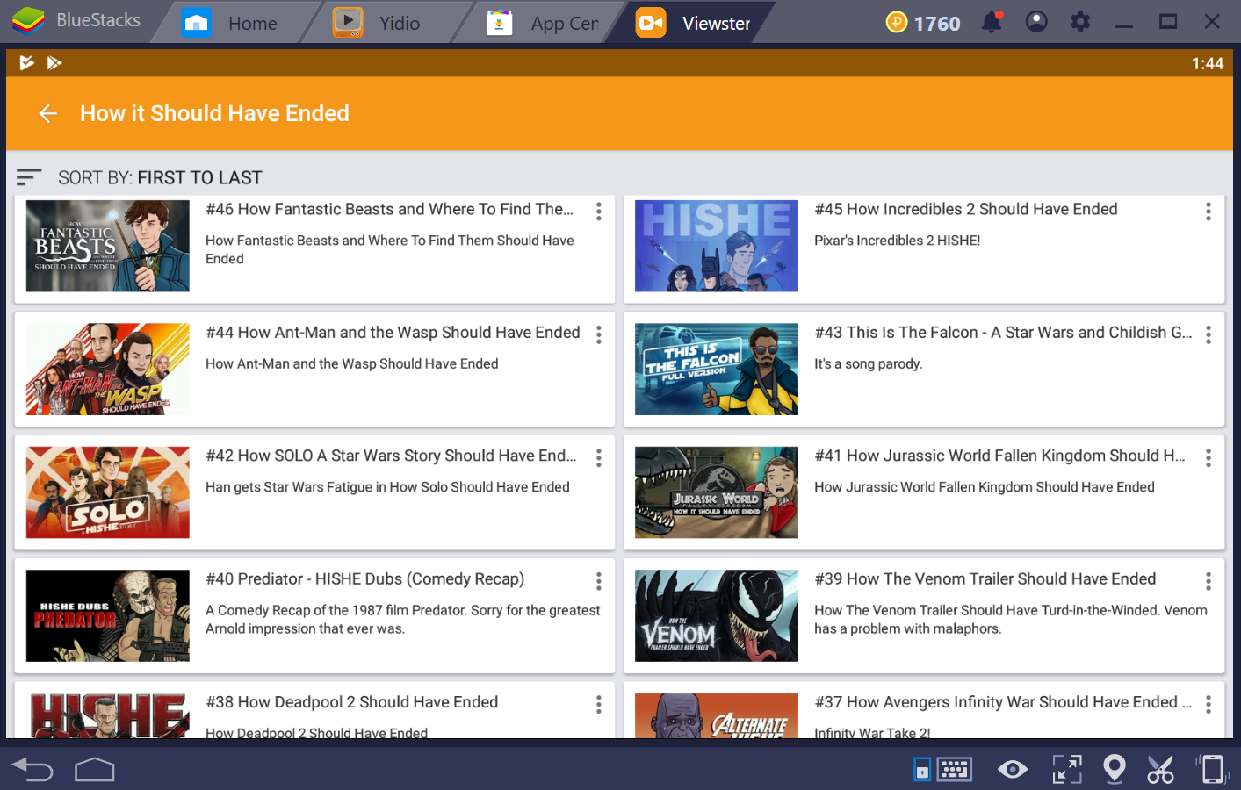Open the This Is The Falcon thumbnail
The width and height of the screenshot is (1241, 790).
tap(717, 369)
